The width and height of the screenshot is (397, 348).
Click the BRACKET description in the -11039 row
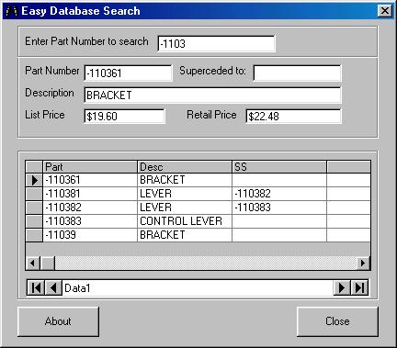[185, 235]
